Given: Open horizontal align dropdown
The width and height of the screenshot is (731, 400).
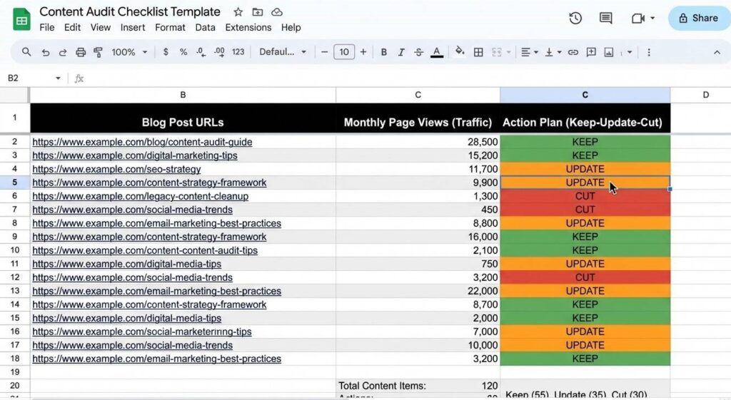Looking at the screenshot, I should [x=529, y=52].
